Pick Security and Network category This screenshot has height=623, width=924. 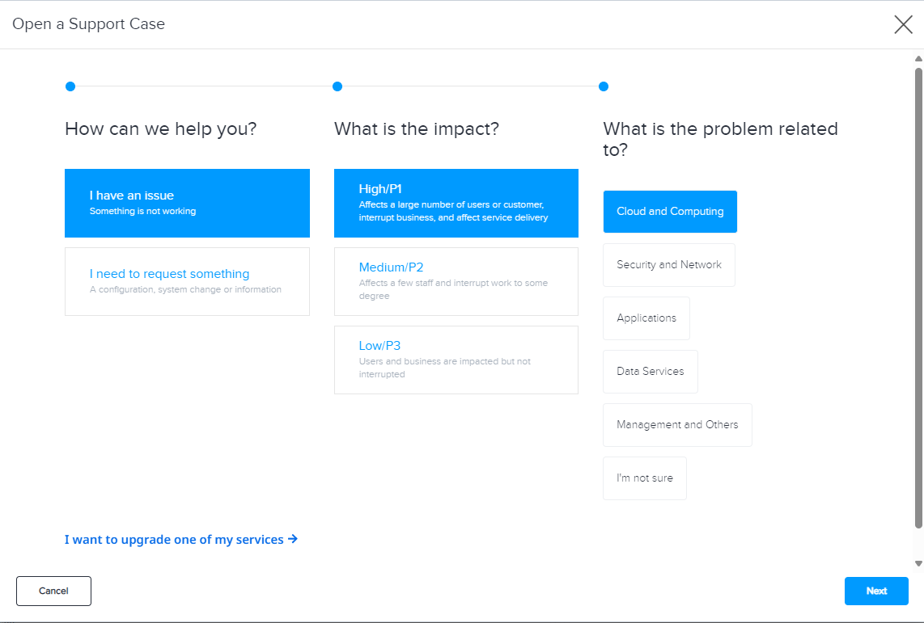tap(669, 265)
